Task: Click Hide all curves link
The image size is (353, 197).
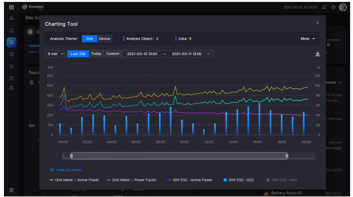Action: click(x=66, y=170)
